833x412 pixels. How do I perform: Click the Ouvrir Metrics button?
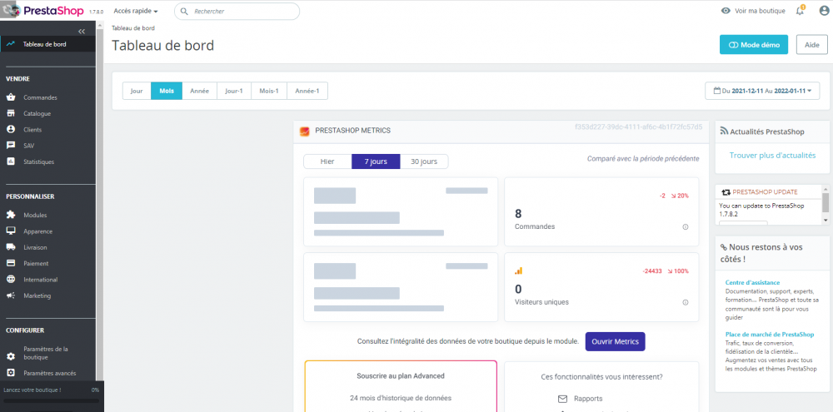[x=615, y=341]
